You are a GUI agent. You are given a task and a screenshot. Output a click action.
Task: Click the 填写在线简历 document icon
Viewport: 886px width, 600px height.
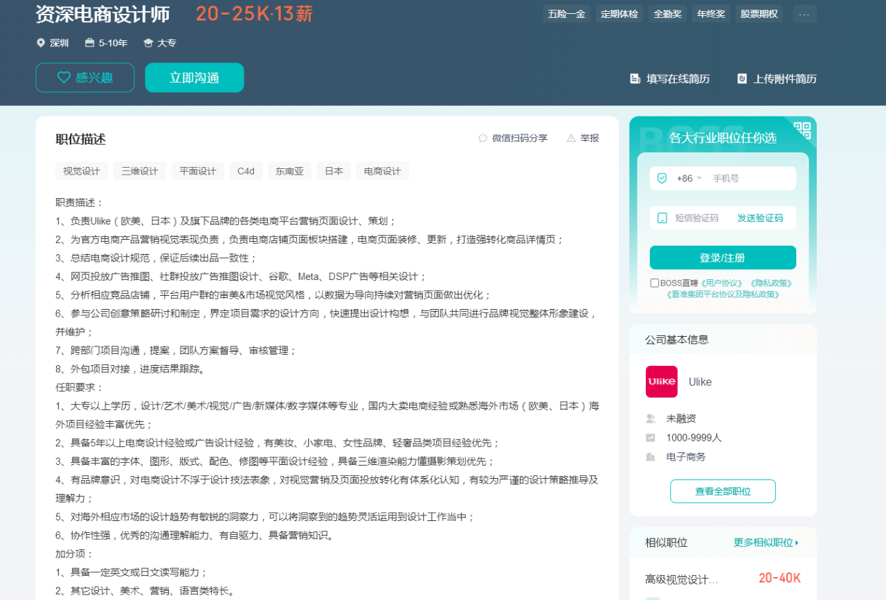click(635, 79)
